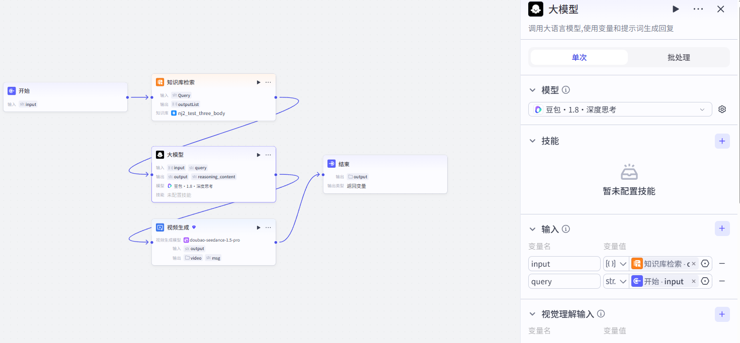Screen dimensions: 740x343
Task: Run the 知识库检索 node with play icon
Action: click(259, 82)
